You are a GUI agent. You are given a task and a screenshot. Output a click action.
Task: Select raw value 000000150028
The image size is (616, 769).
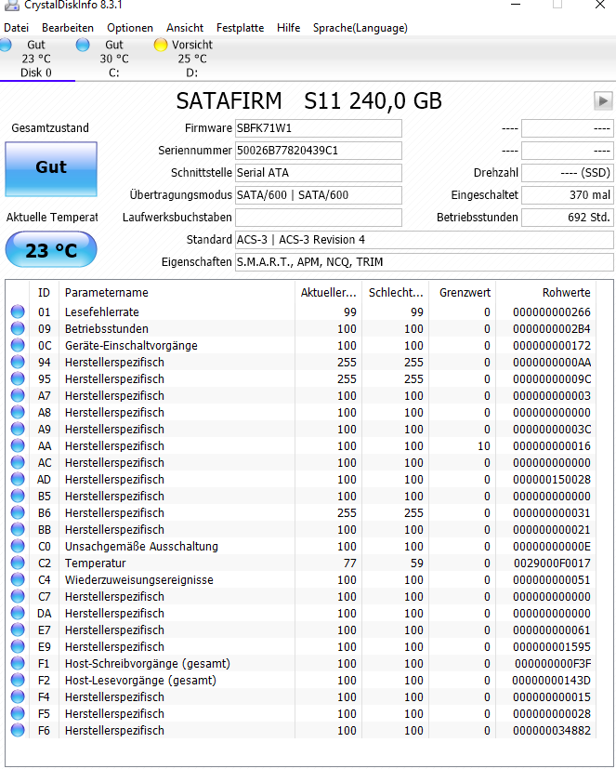552,479
